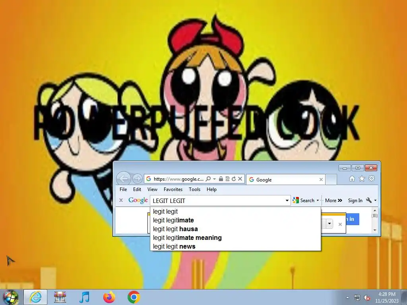Click the Google logo on the toolbar

click(x=138, y=200)
